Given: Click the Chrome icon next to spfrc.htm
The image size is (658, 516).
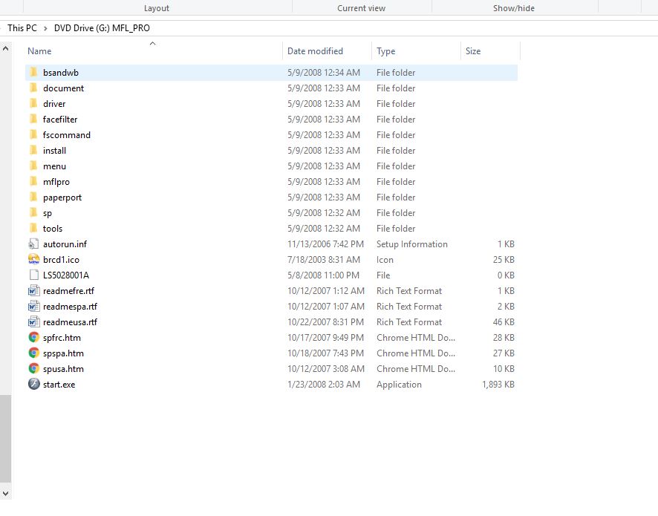Looking at the screenshot, I should point(33,338).
